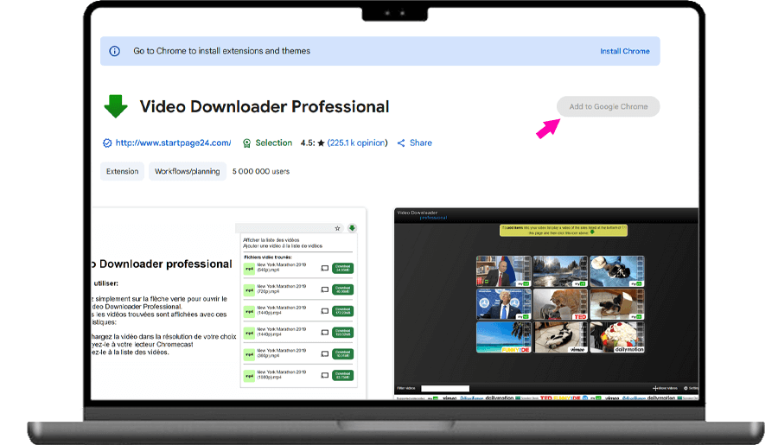This screenshot has width=778, height=445.
Task: Open the dailymotion cake video thumbnail
Action: point(616,337)
